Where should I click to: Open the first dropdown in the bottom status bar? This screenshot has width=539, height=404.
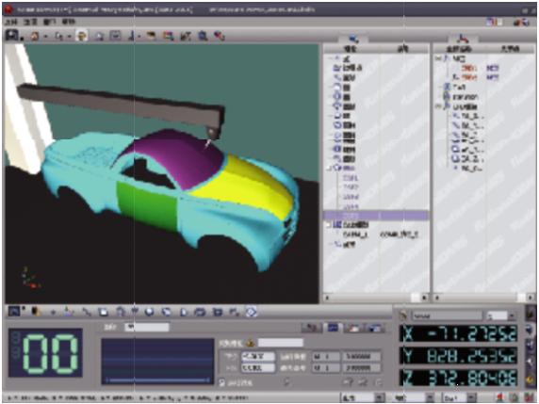pyautogui.click(x=363, y=397)
